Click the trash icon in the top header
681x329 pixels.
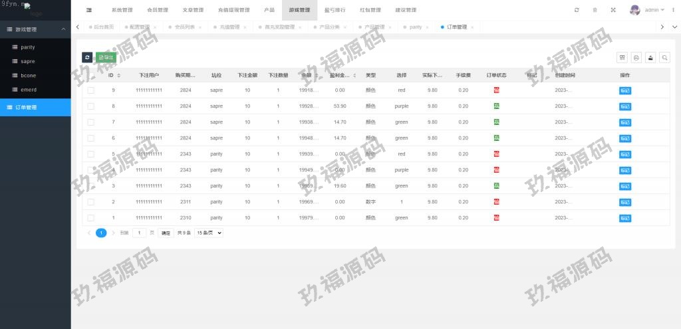point(595,10)
